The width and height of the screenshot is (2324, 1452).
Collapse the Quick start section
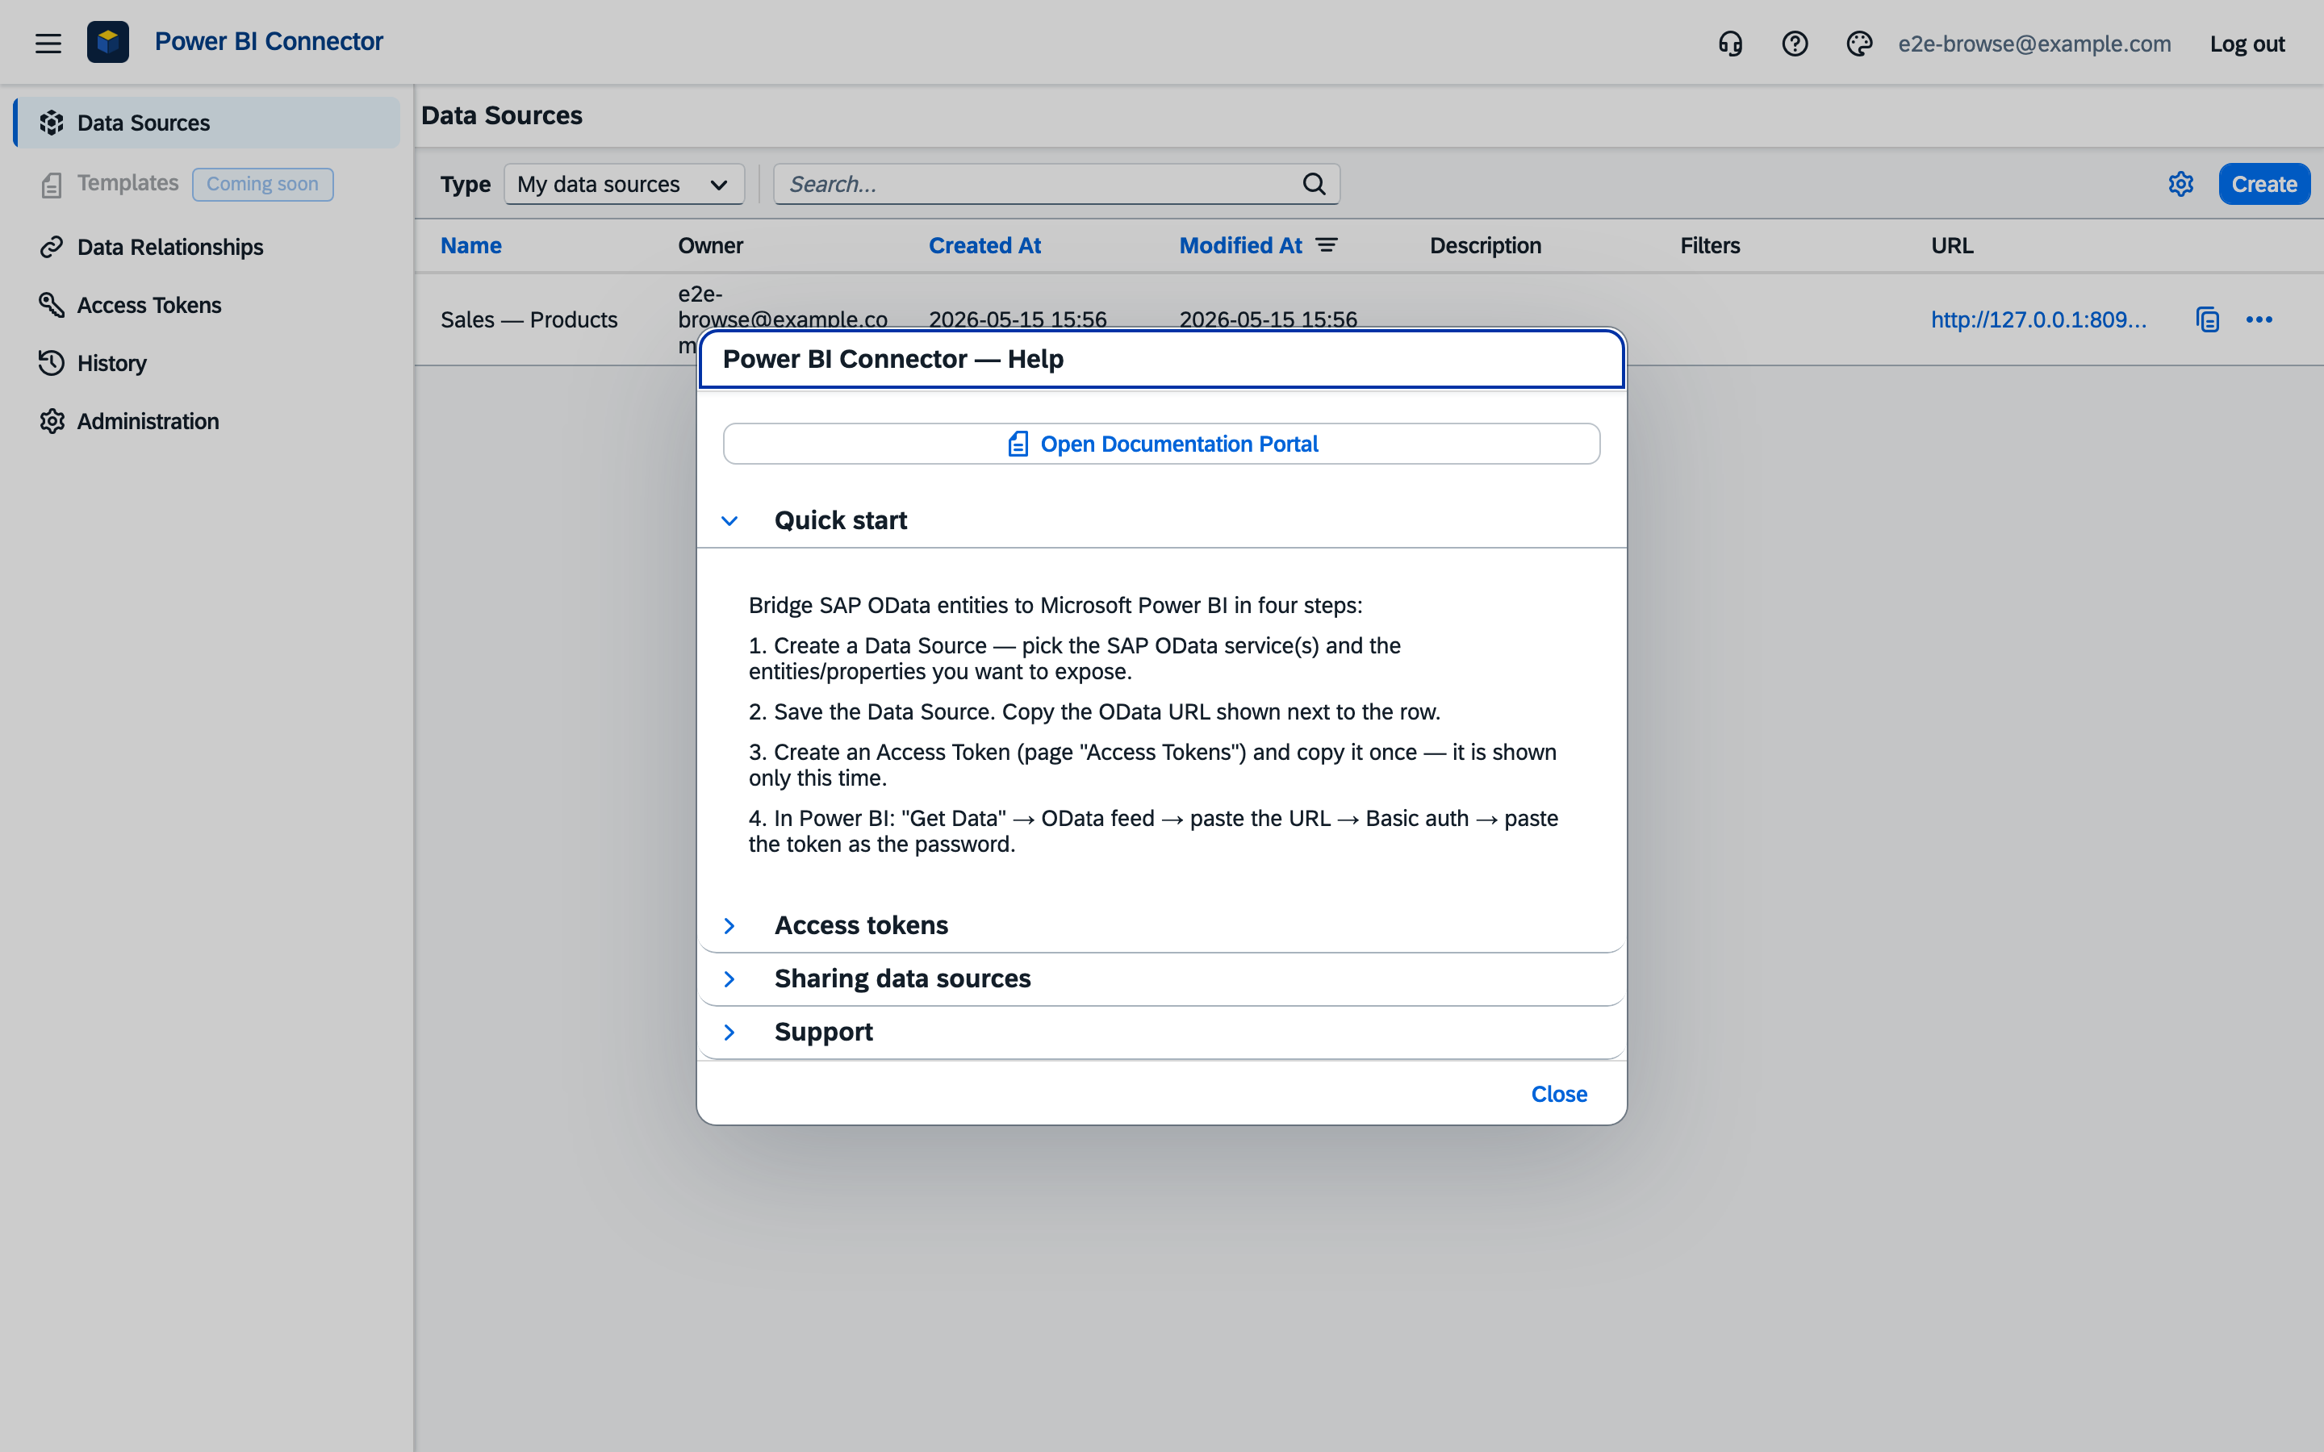click(729, 520)
